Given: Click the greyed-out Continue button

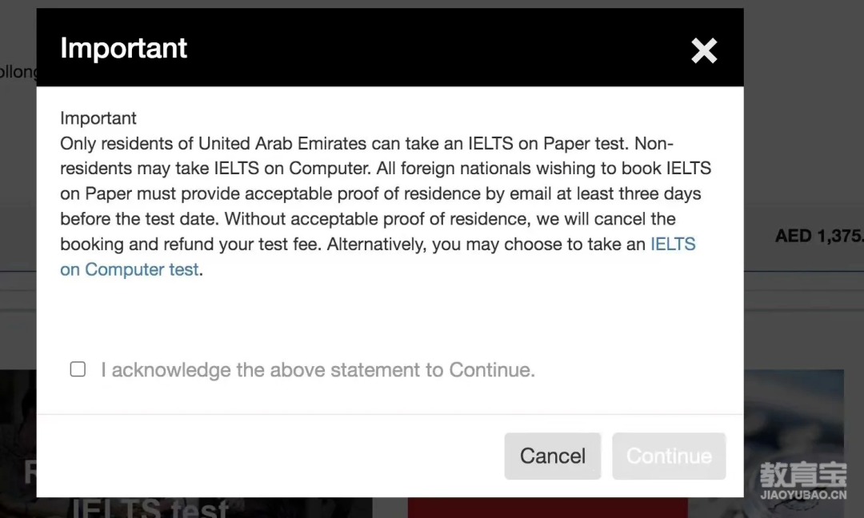Looking at the screenshot, I should pos(669,456).
